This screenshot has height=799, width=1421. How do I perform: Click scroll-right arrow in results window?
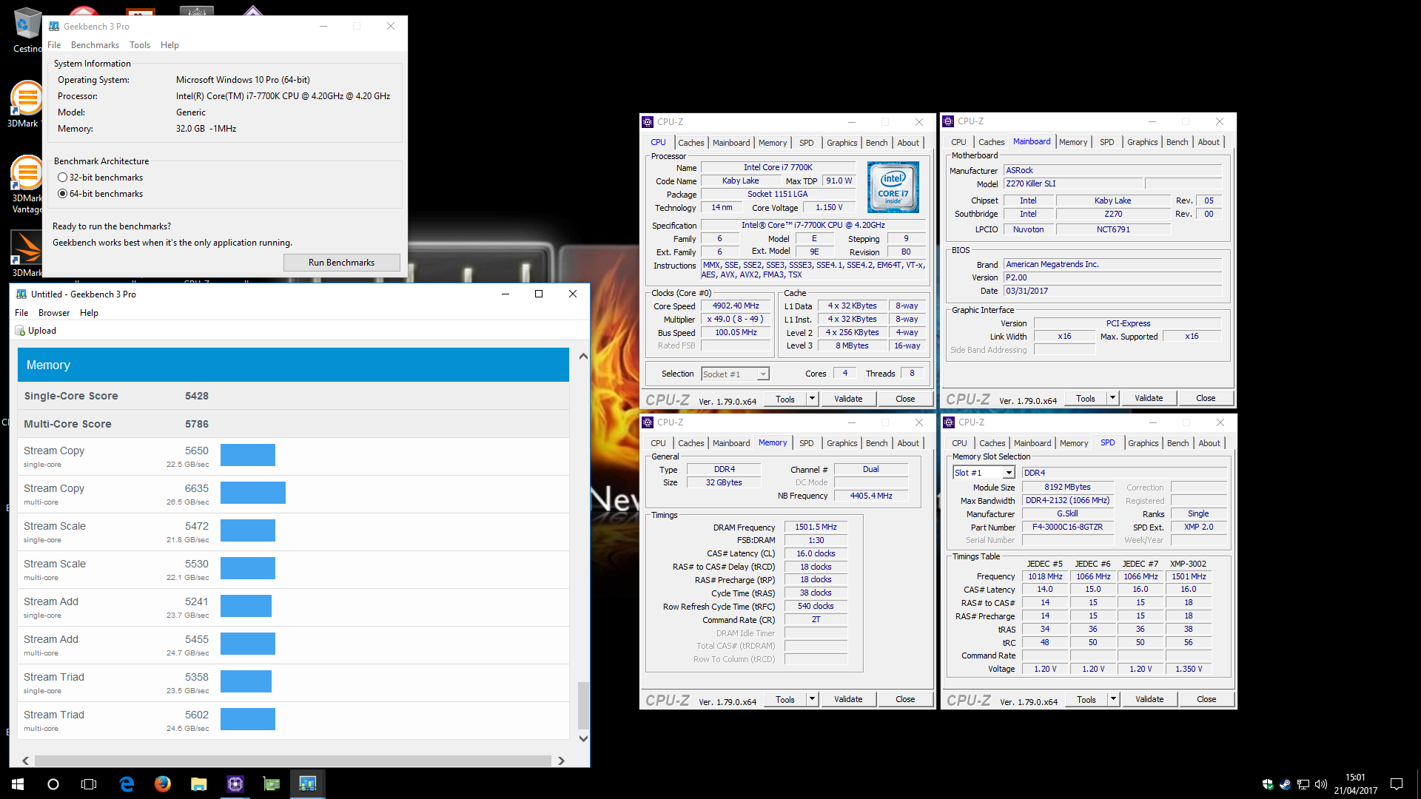coord(561,761)
